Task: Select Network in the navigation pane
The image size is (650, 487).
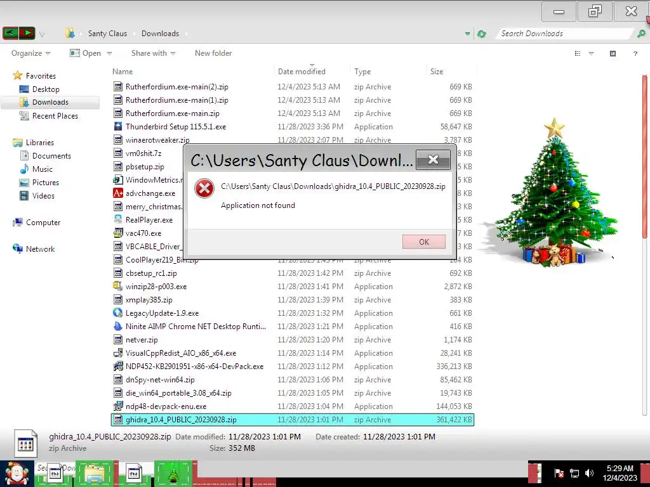Action: (x=40, y=249)
